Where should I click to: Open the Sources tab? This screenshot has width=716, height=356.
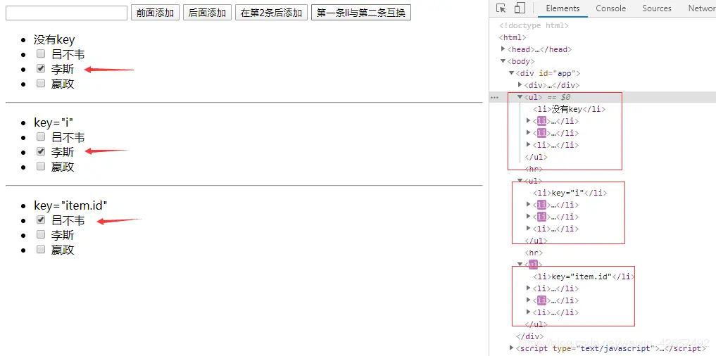(x=657, y=8)
